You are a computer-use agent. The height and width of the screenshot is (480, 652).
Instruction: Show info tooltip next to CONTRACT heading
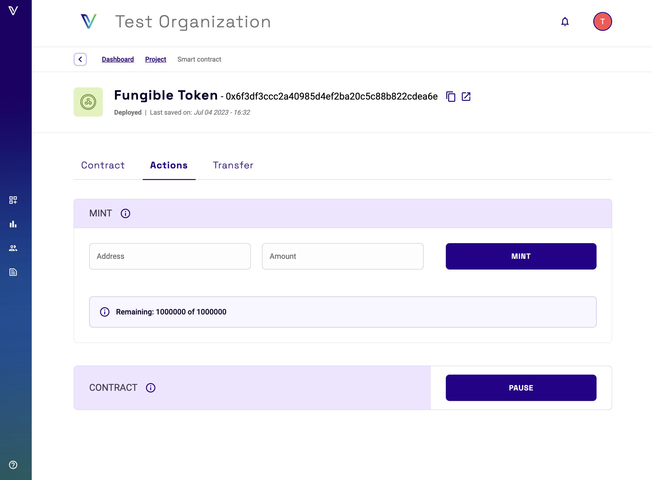(151, 388)
